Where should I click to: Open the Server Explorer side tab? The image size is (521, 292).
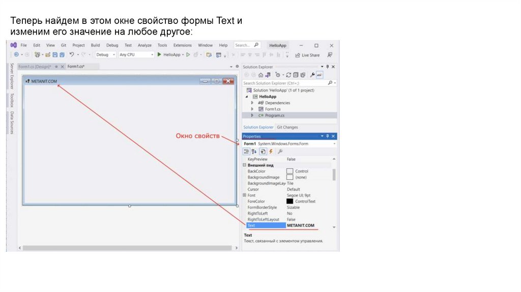click(x=12, y=76)
